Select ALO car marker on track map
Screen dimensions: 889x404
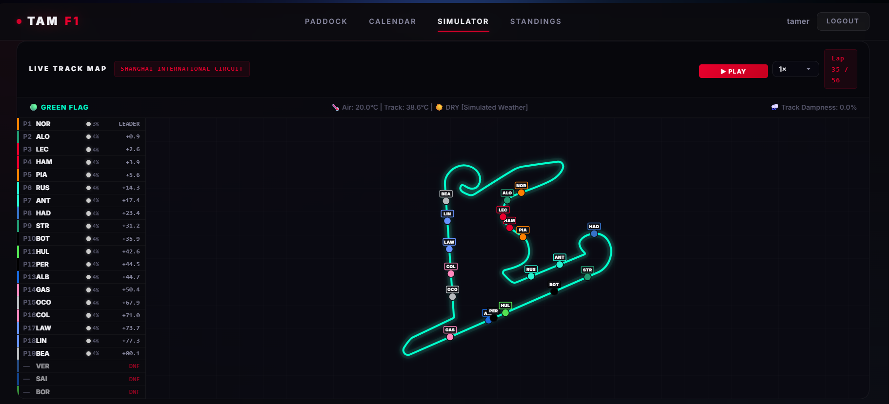coord(507,200)
